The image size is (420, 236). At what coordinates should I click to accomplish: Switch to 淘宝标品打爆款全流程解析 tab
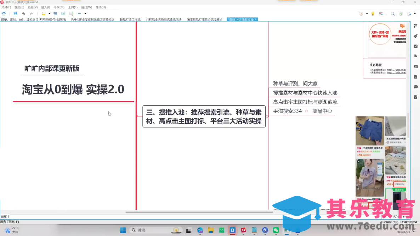coord(204,19)
